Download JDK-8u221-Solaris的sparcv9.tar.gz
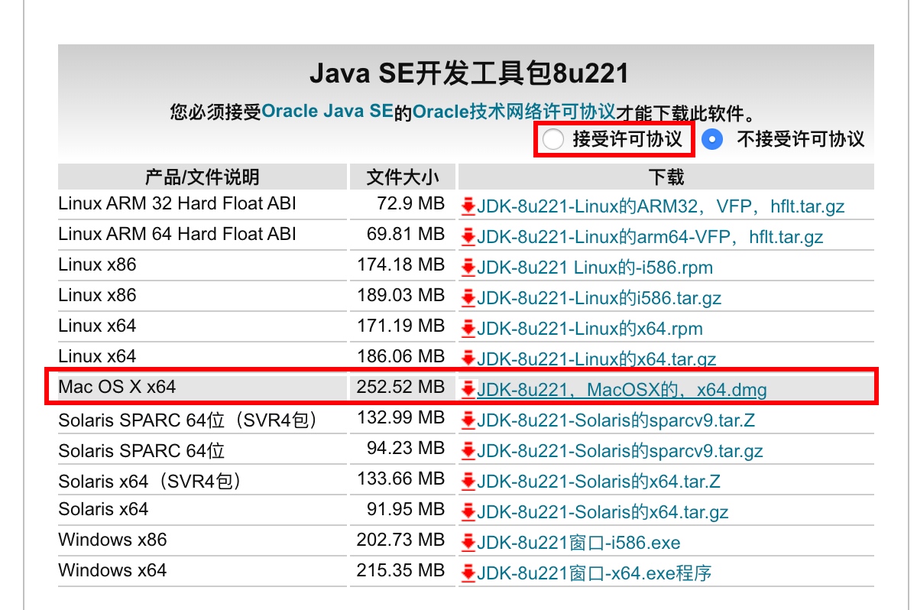The height and width of the screenshot is (610, 917). coord(619,450)
